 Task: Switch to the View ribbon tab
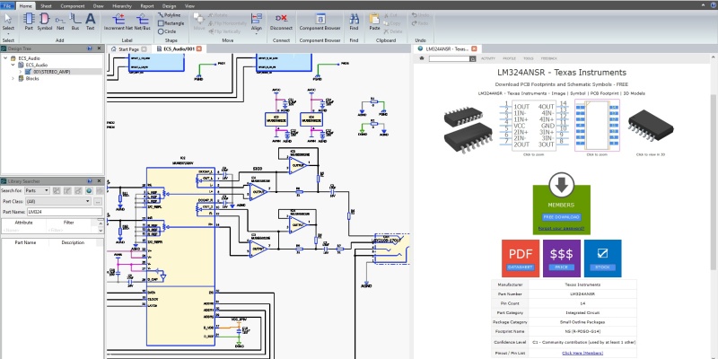pyautogui.click(x=189, y=6)
